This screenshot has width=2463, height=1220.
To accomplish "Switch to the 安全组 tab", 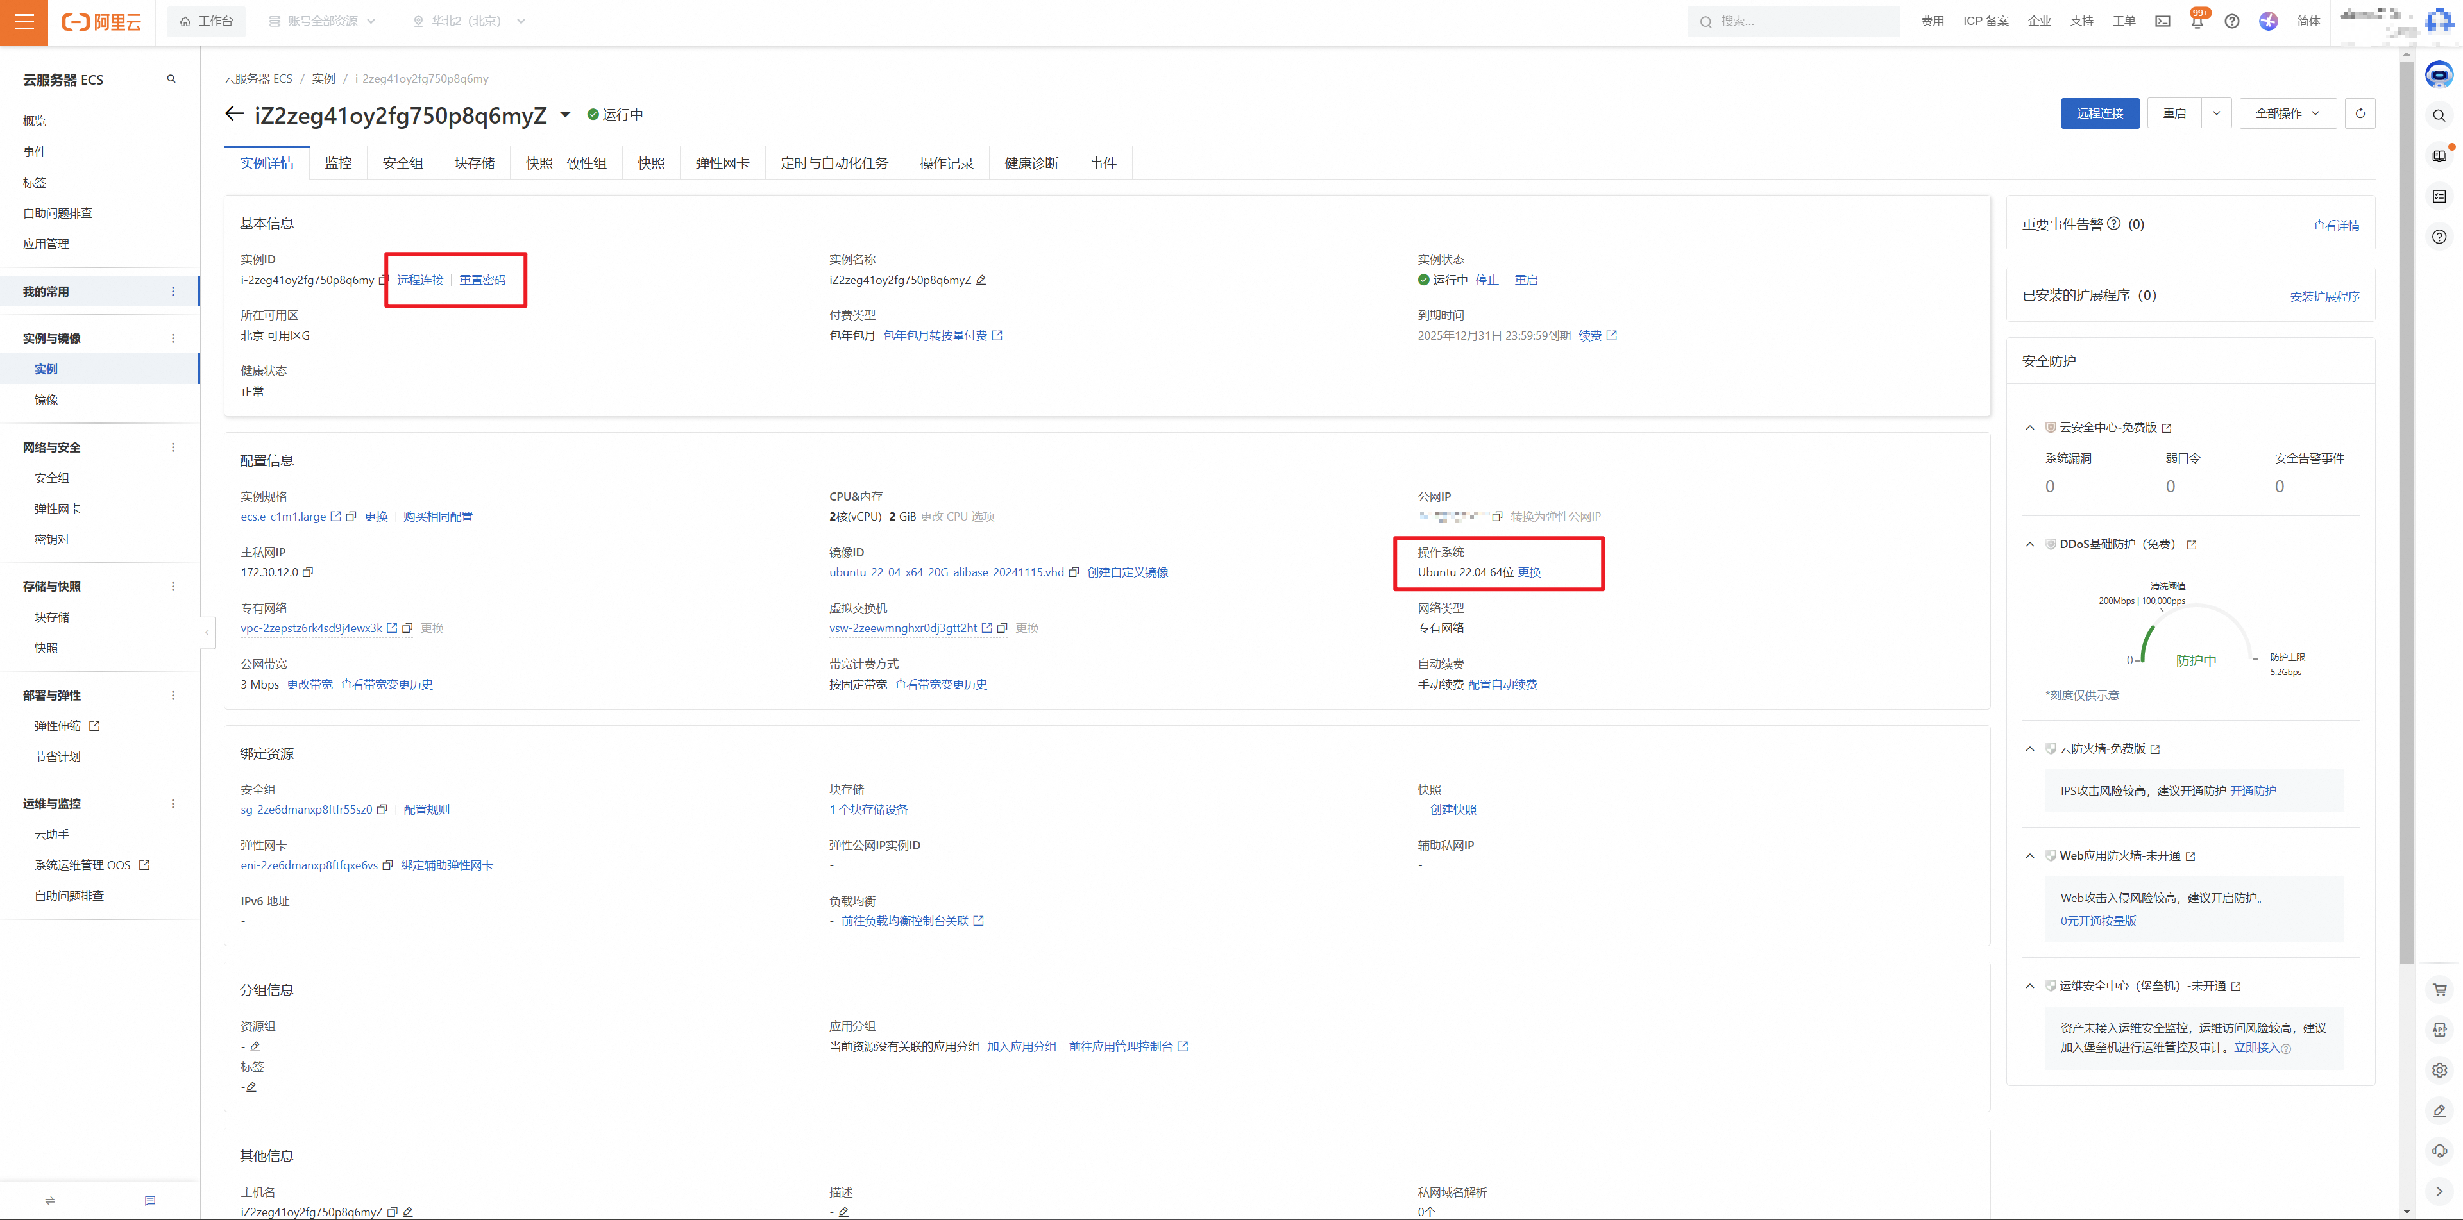I will (x=403, y=163).
